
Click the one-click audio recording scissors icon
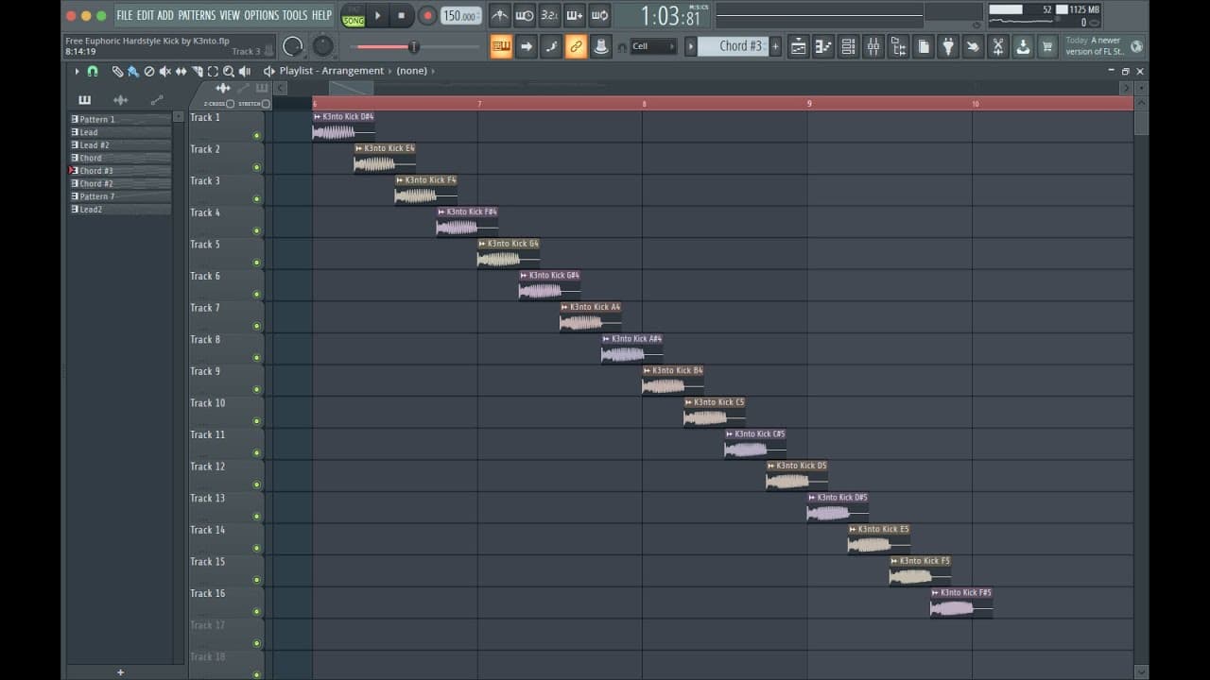(997, 46)
